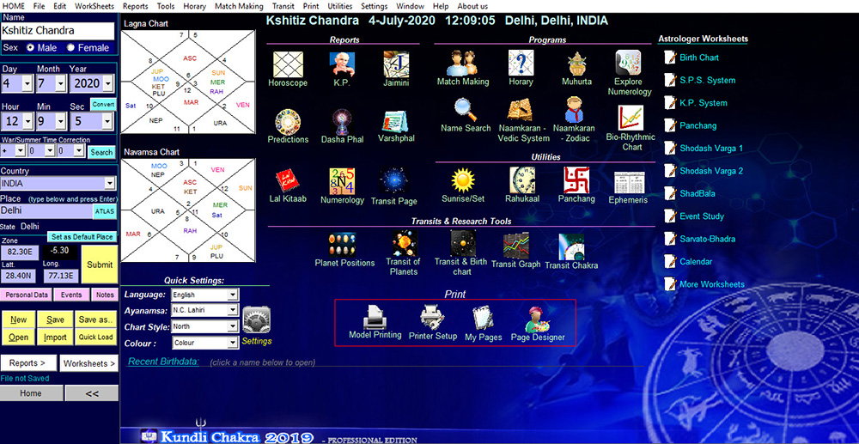Open Printer Setup
This screenshot has height=444, width=859.
432,318
